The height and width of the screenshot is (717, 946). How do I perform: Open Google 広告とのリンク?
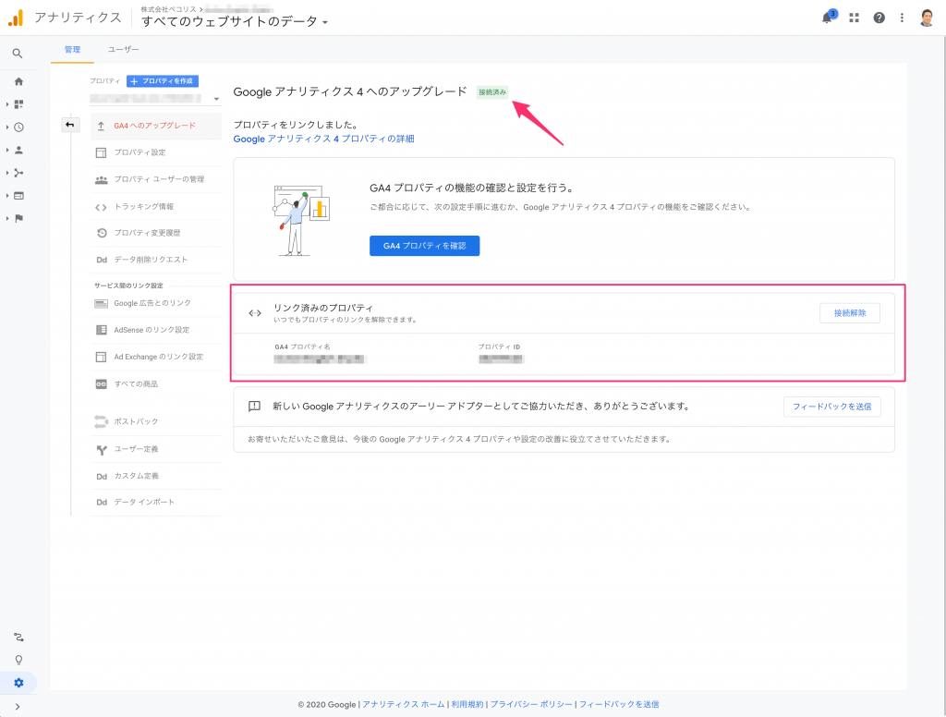tap(155, 303)
